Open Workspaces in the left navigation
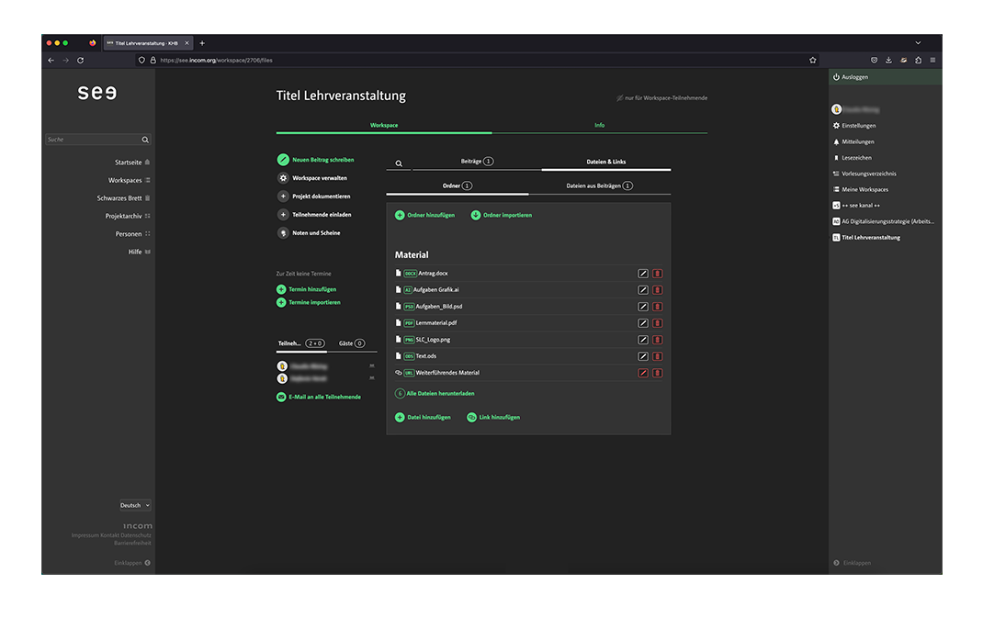This screenshot has height=640, width=983. 129,181
